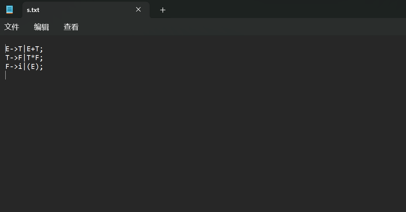Place cursor in the E->T|E+T; line
Viewport: 406px width, 212px height.
[x=24, y=49]
